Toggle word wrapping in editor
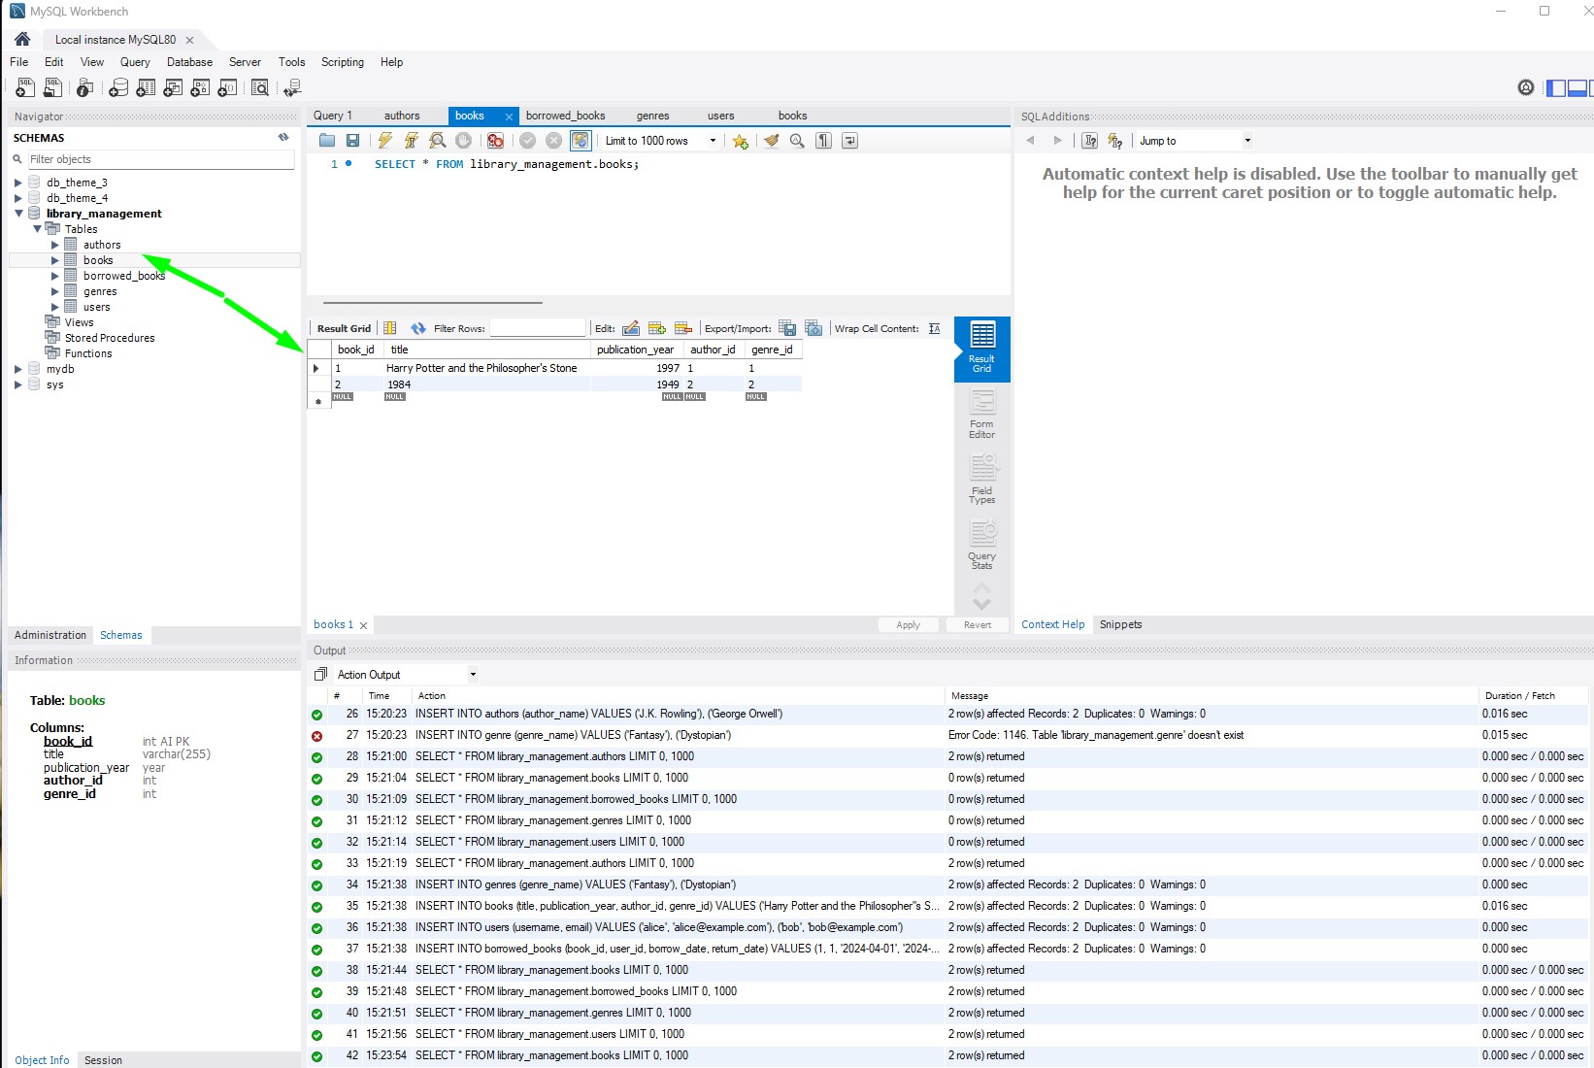Viewport: 1594px width, 1068px height. 849,141
